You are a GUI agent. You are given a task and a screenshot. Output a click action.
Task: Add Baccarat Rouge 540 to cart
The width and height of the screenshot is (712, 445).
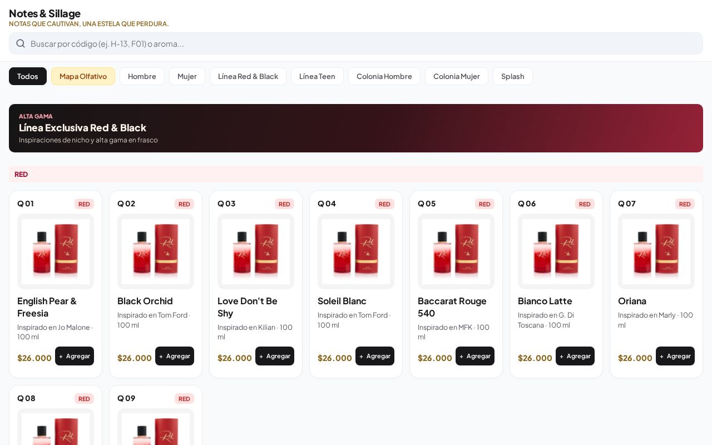coord(475,356)
